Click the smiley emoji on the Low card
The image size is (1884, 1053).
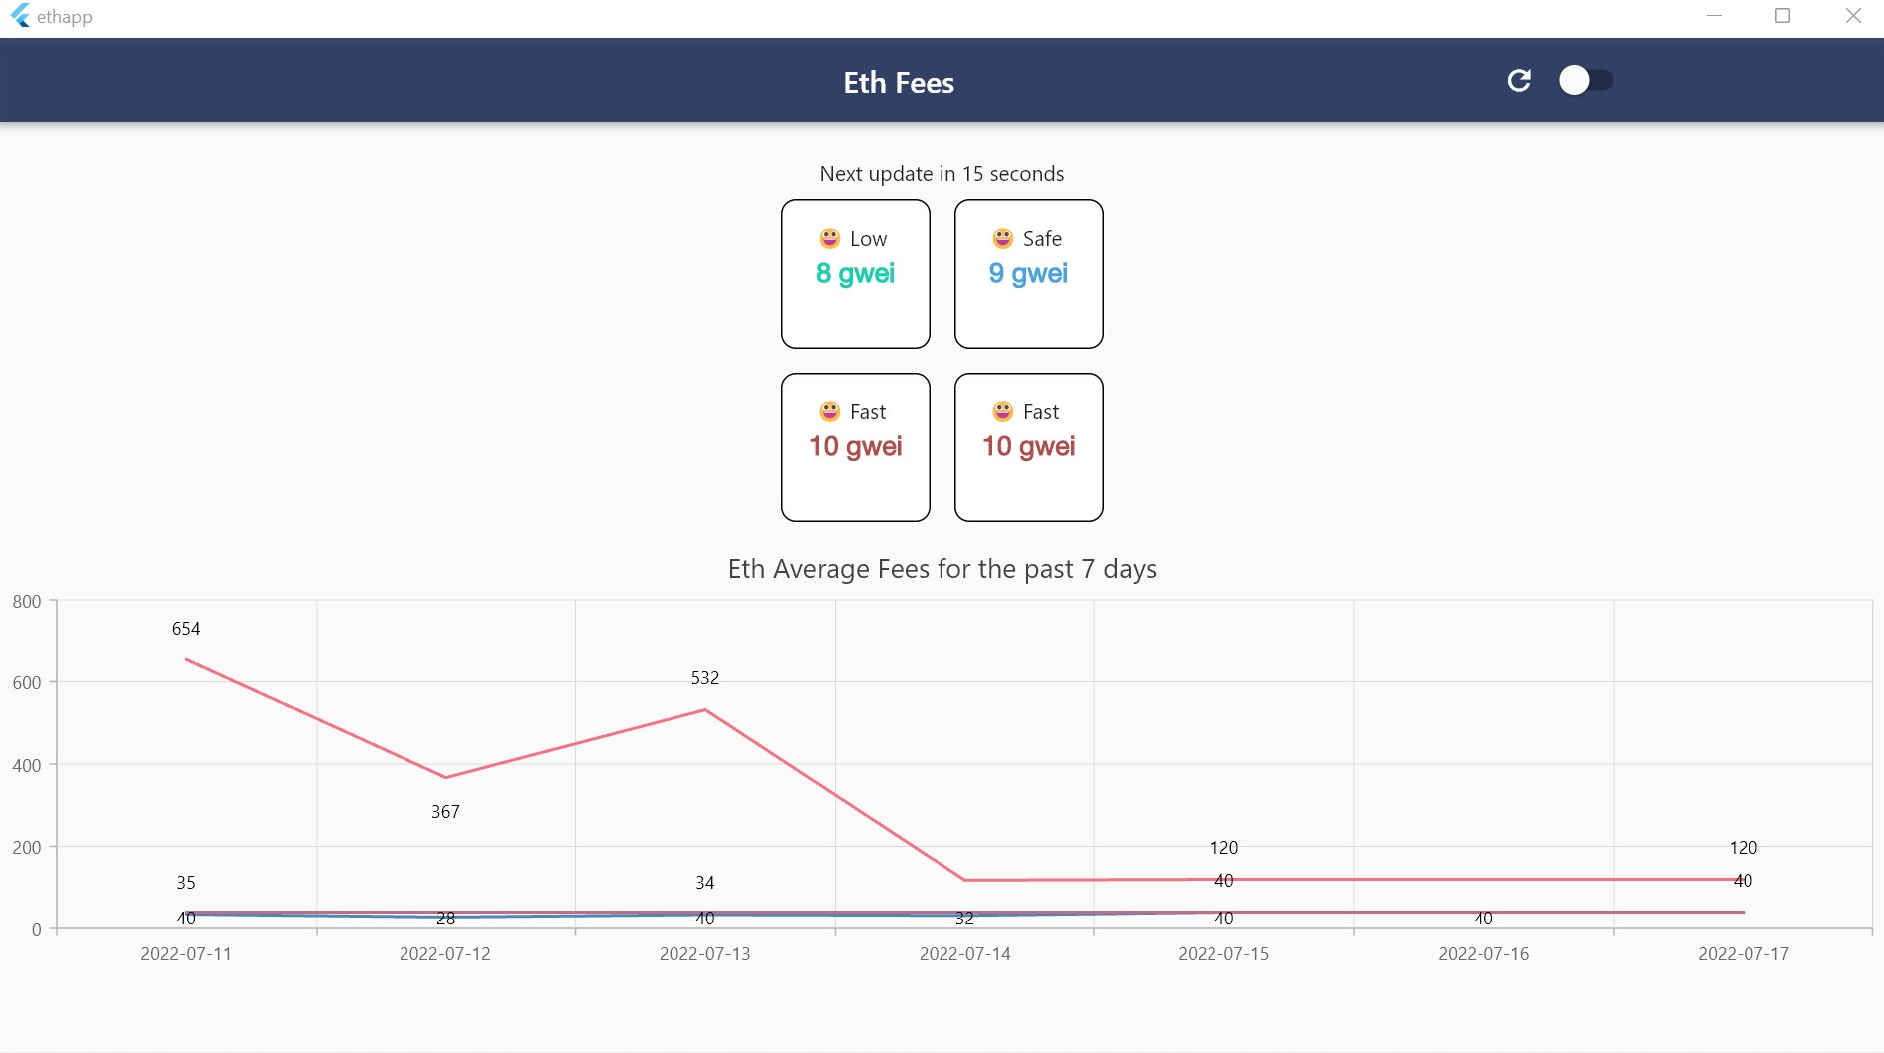coord(828,238)
